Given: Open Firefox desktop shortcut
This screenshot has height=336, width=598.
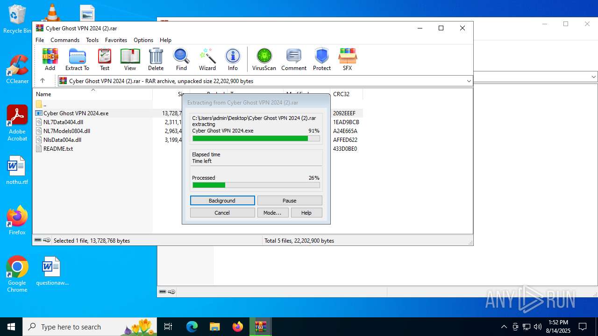Looking at the screenshot, I should [17, 220].
